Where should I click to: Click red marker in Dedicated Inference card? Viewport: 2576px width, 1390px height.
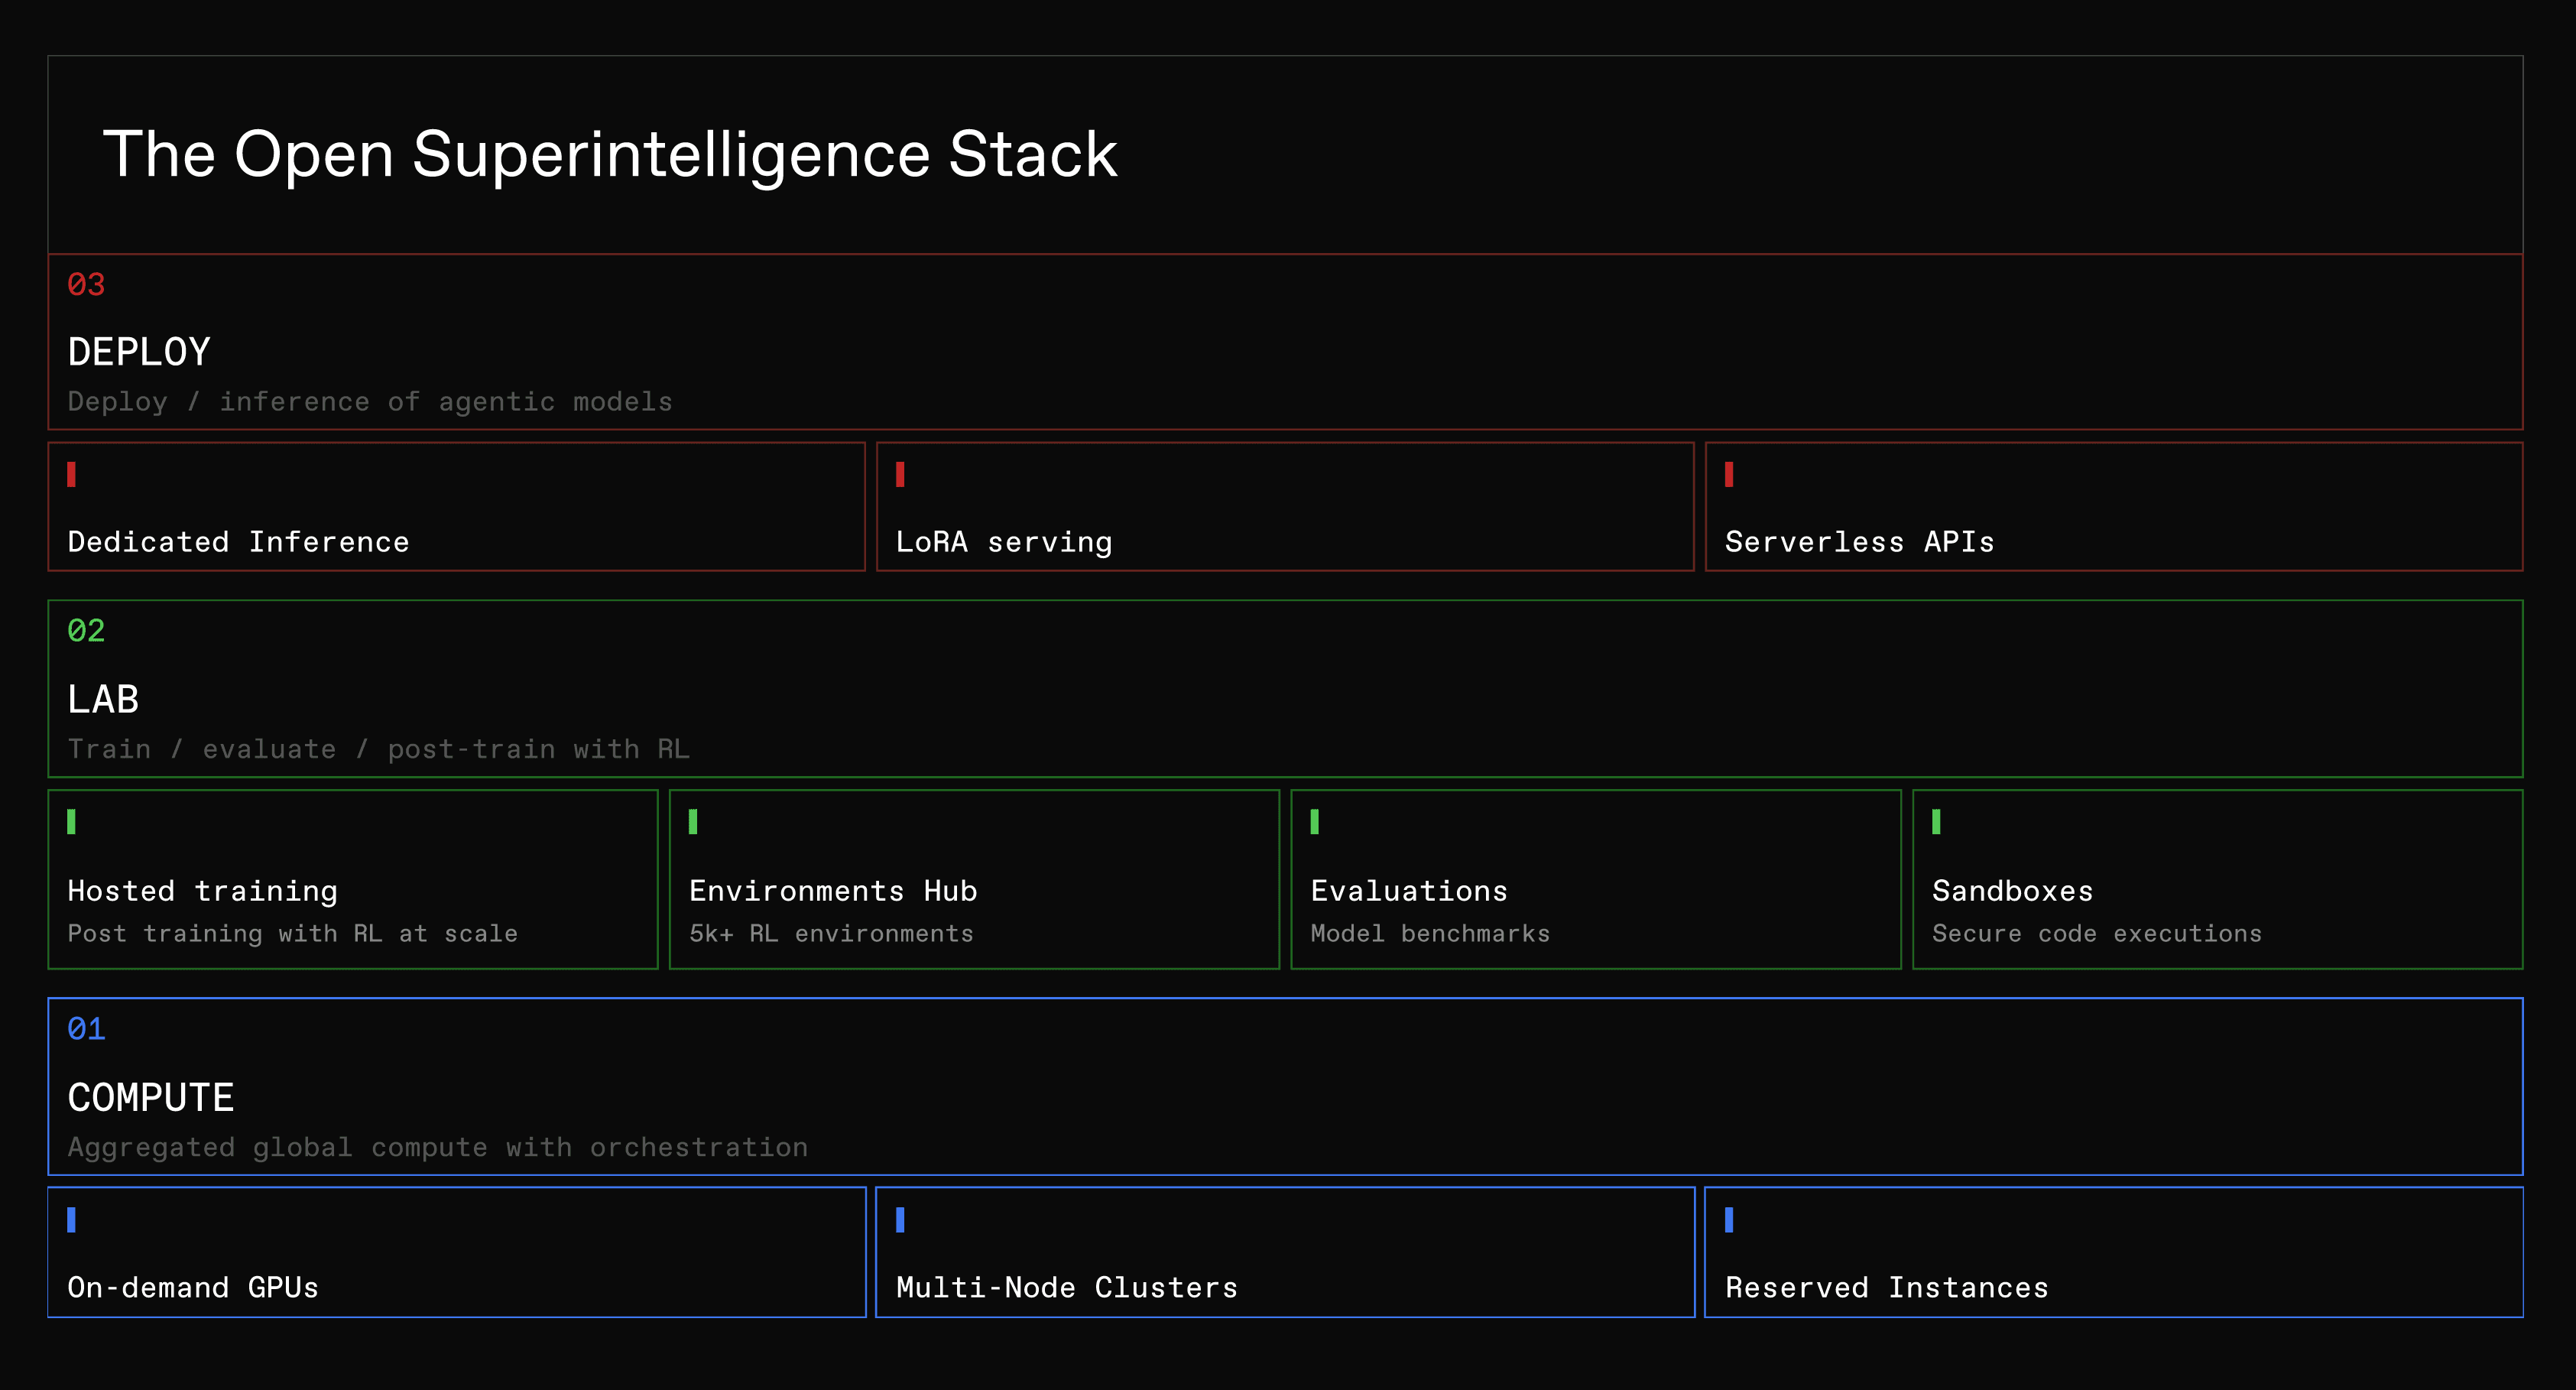coord(72,474)
